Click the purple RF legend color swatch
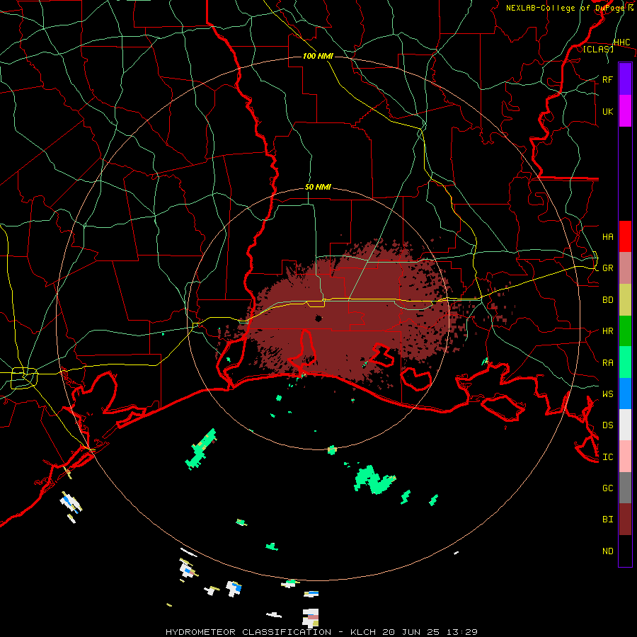The height and width of the screenshot is (637, 637). click(625, 79)
